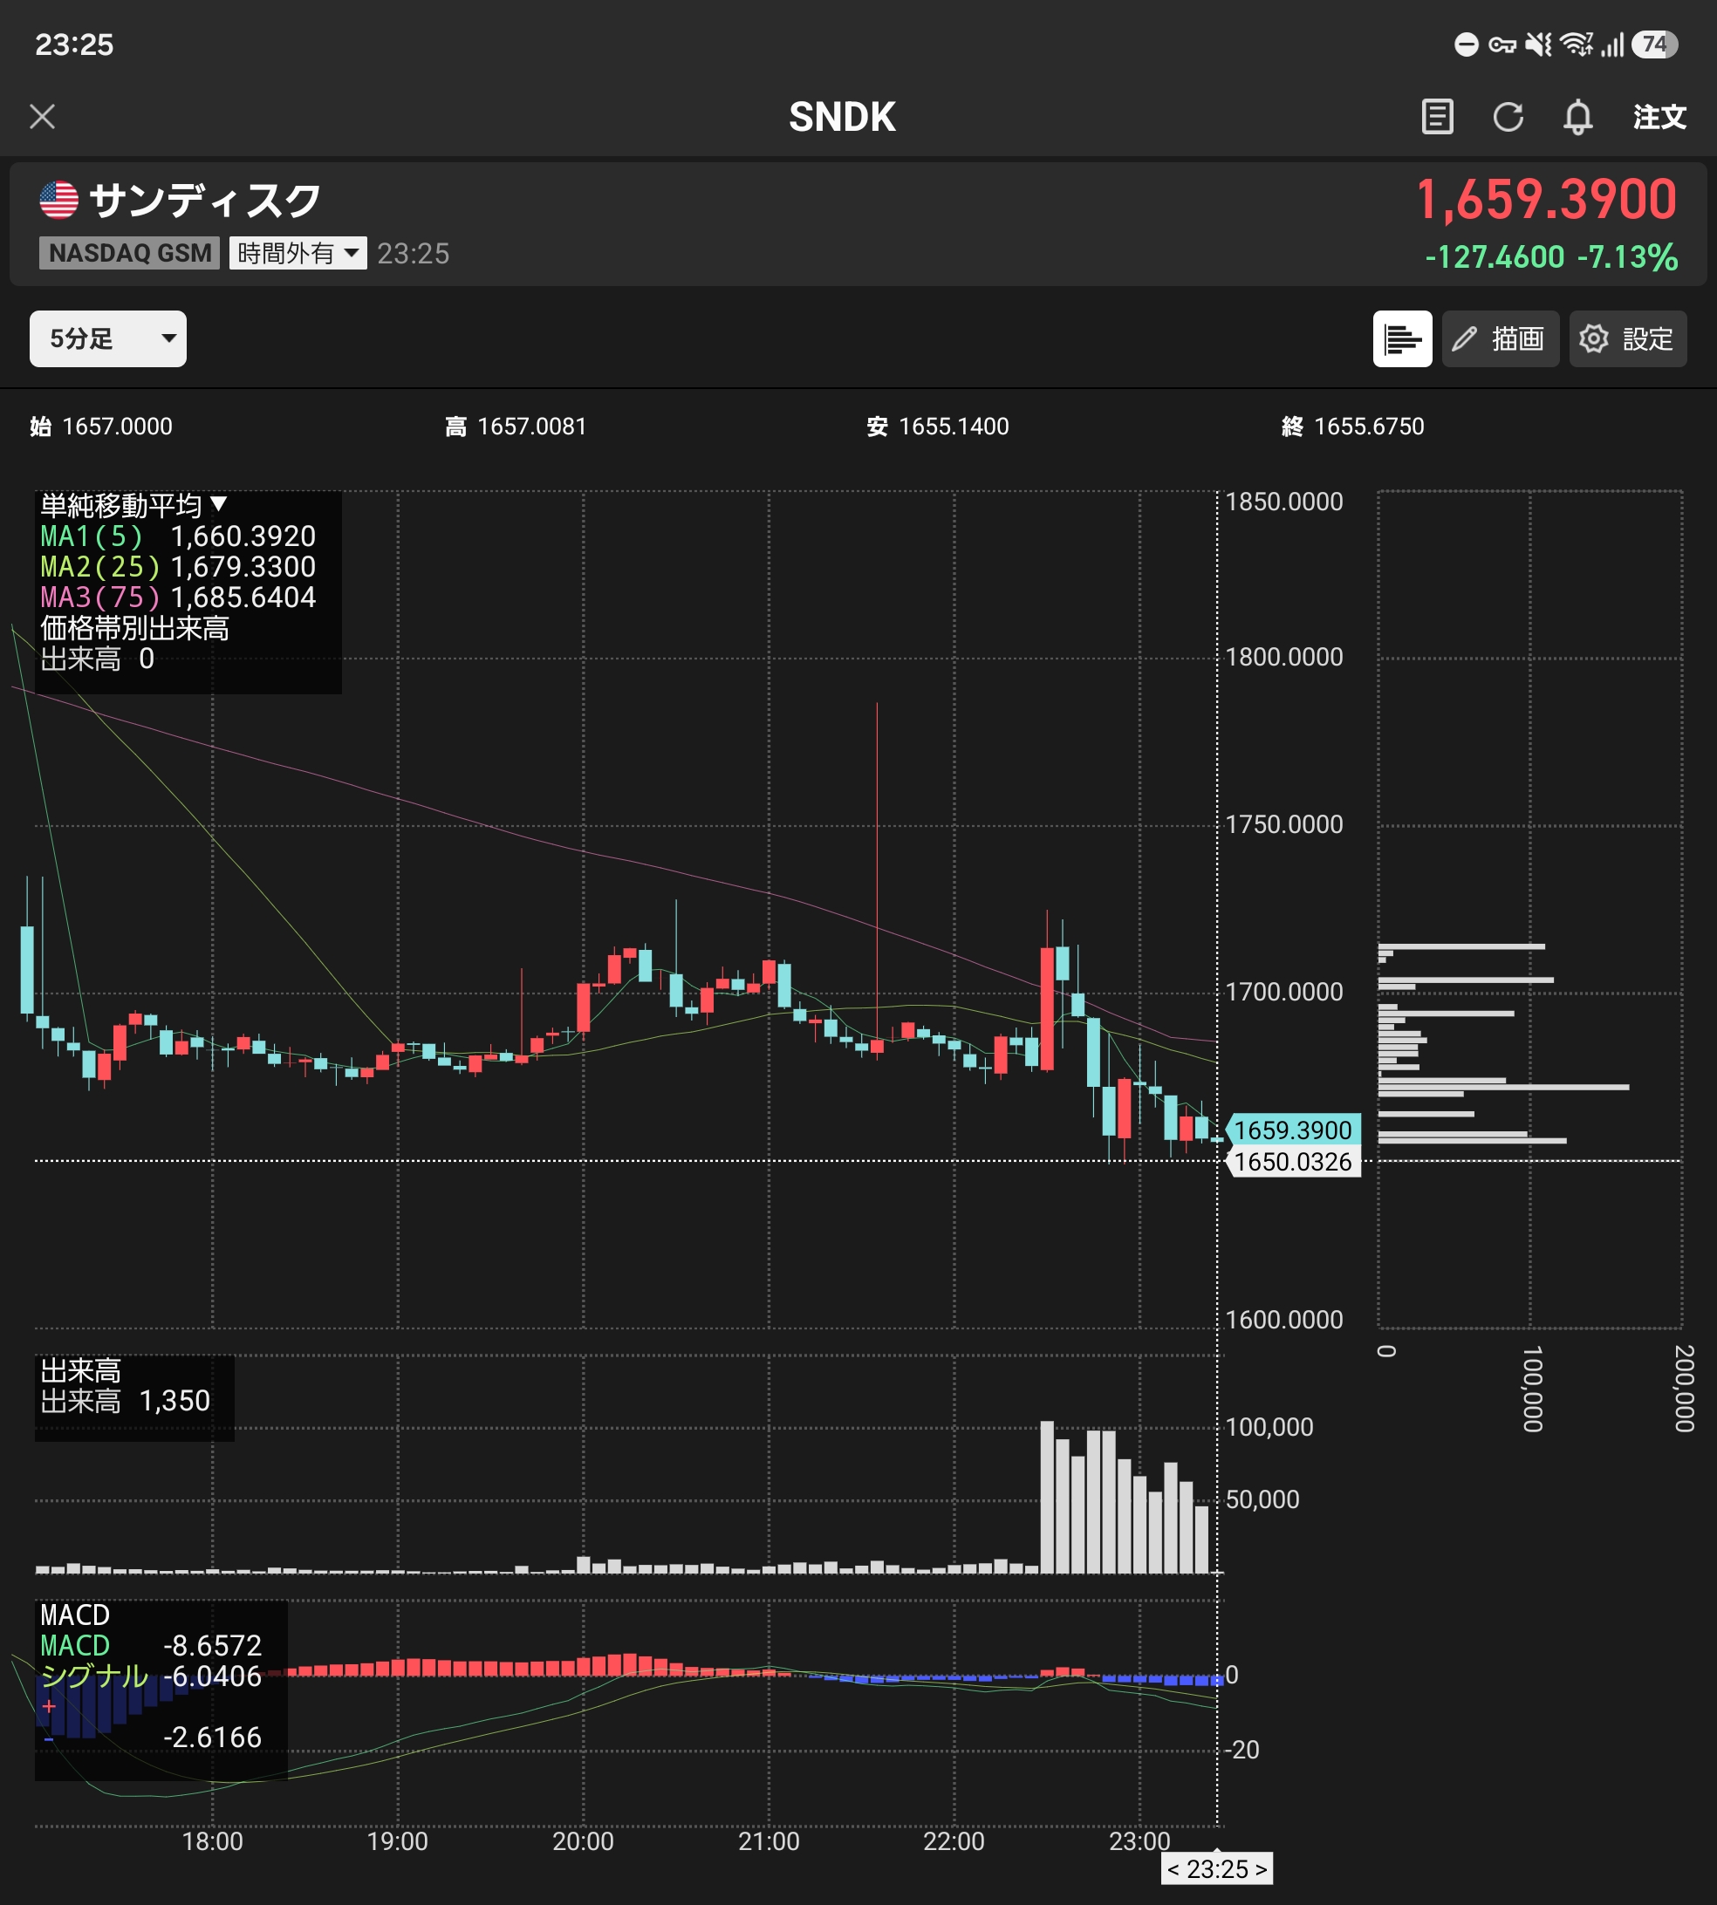Tap the VPN key icon in status bar
Image resolution: width=1717 pixels, height=1905 pixels.
[1502, 44]
